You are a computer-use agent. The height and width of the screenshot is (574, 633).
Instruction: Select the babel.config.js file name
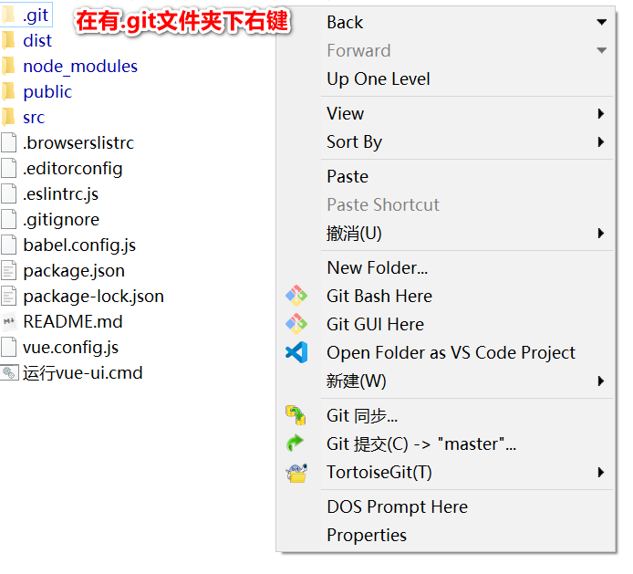click(x=79, y=245)
